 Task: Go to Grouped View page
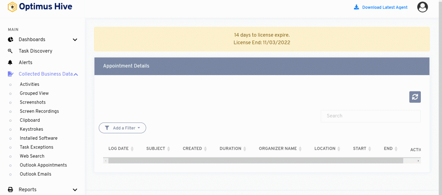click(x=34, y=93)
